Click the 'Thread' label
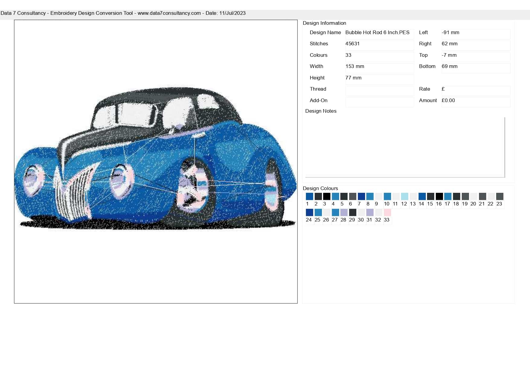 [x=318, y=89]
